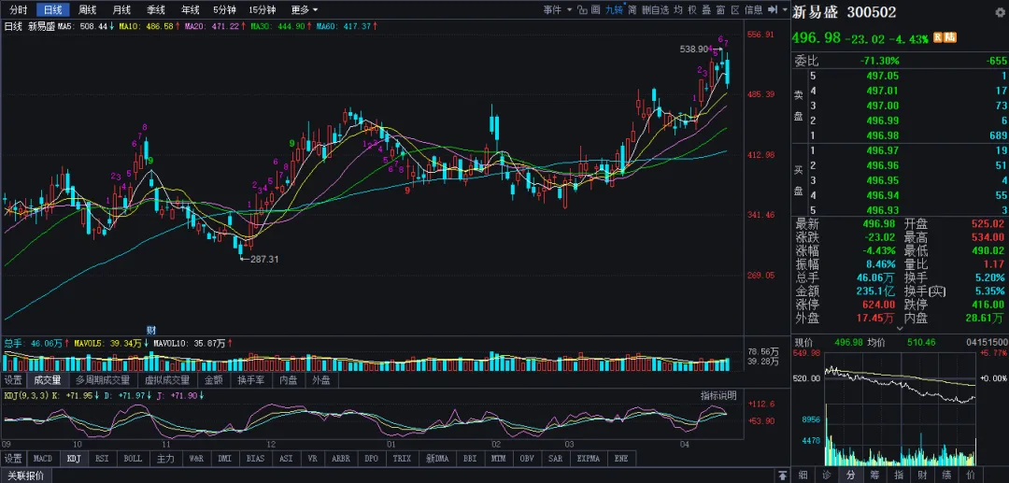This screenshot has height=483, width=1009.
Task: Click the R margin trading badge
Action: coord(938,37)
